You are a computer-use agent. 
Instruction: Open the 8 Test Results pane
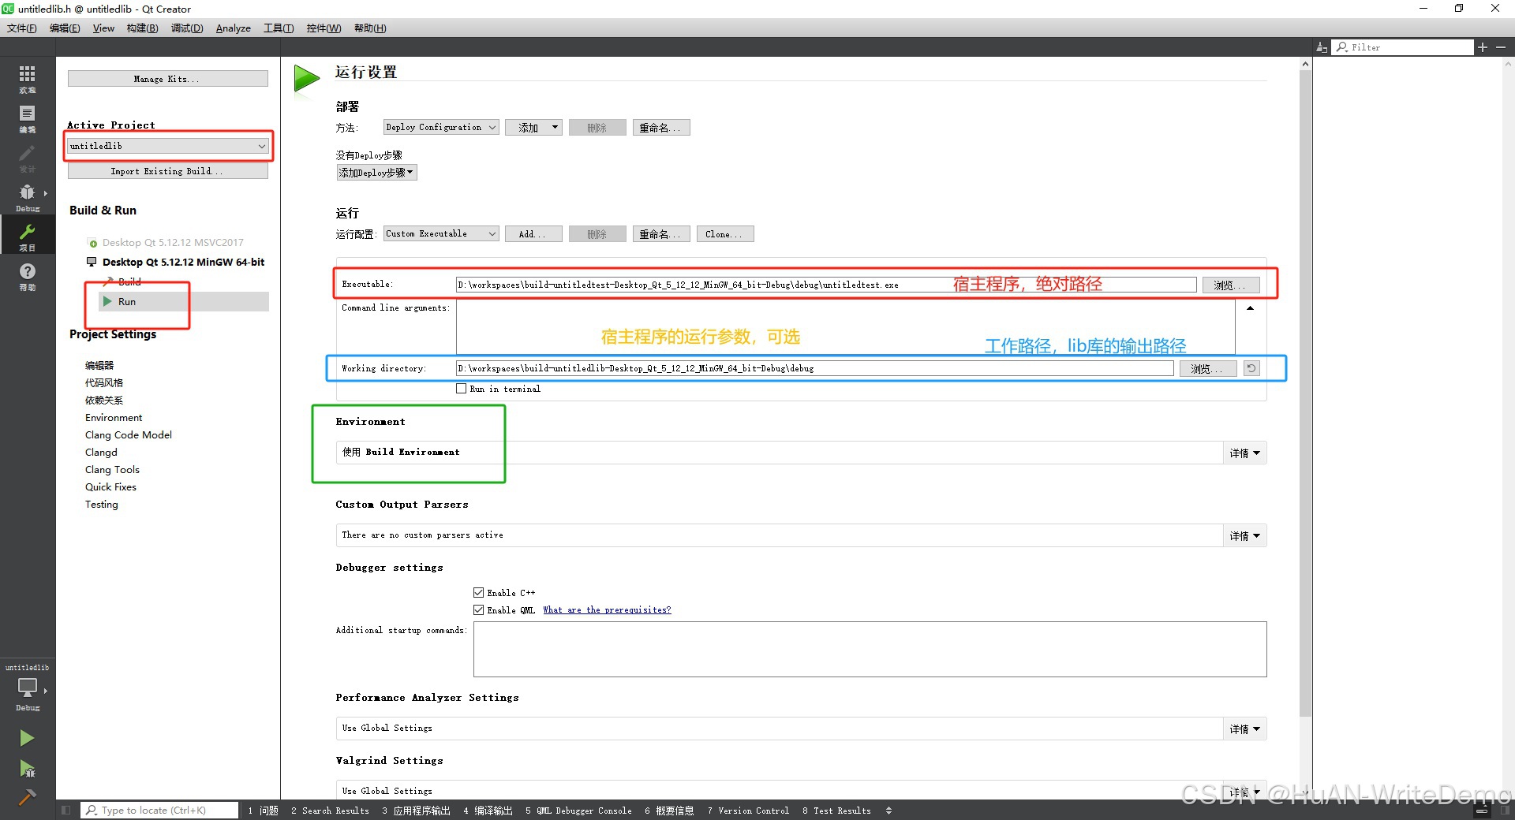(836, 811)
